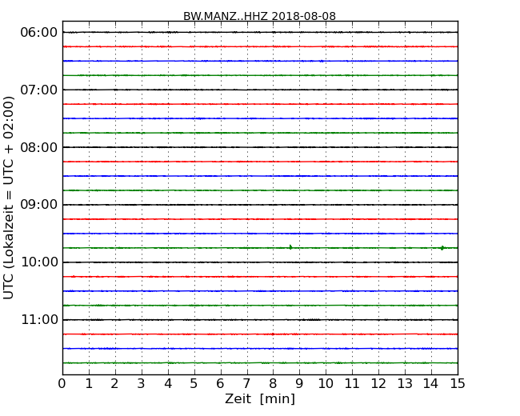Click the x-axis tick label '12'

[378, 384]
